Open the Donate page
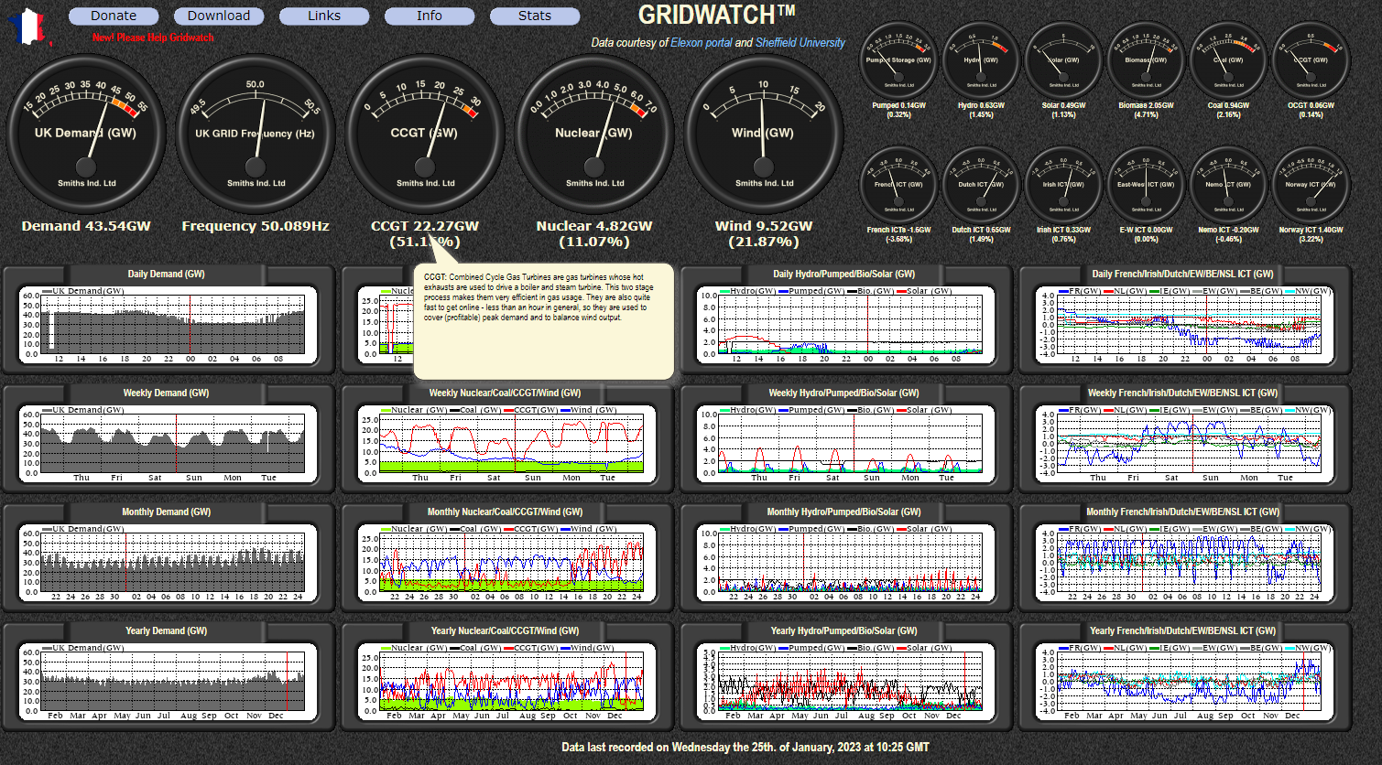Image resolution: width=1382 pixels, height=765 pixels. (x=114, y=16)
